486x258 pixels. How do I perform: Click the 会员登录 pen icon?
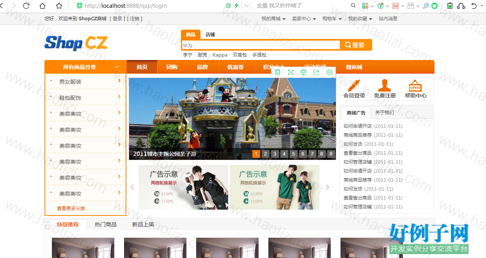pos(354,85)
